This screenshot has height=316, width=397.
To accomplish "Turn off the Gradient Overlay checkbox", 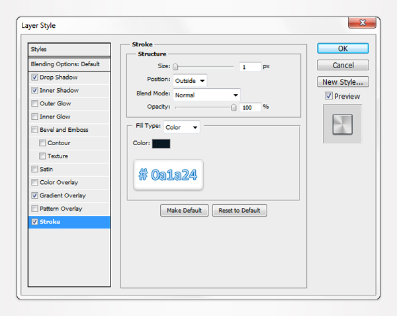I will tap(34, 196).
